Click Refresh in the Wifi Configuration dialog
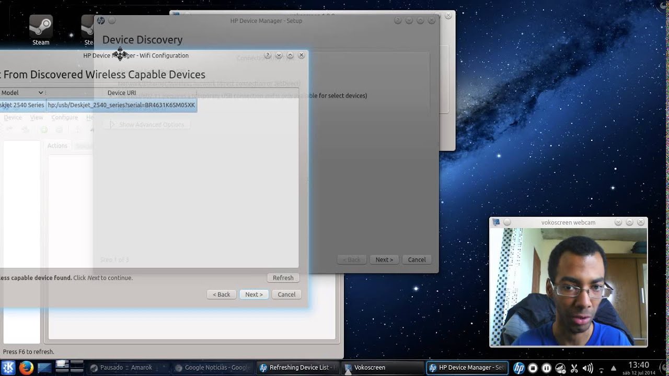669x376 pixels. coord(283,278)
